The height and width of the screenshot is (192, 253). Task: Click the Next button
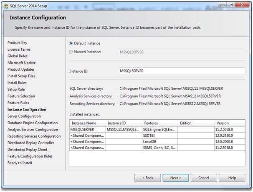(x=176, y=178)
